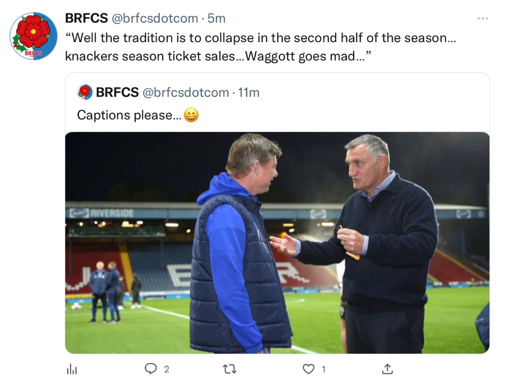
Task: Click the quoted tweet's @brfcsdotcom handle
Action: tap(185, 92)
